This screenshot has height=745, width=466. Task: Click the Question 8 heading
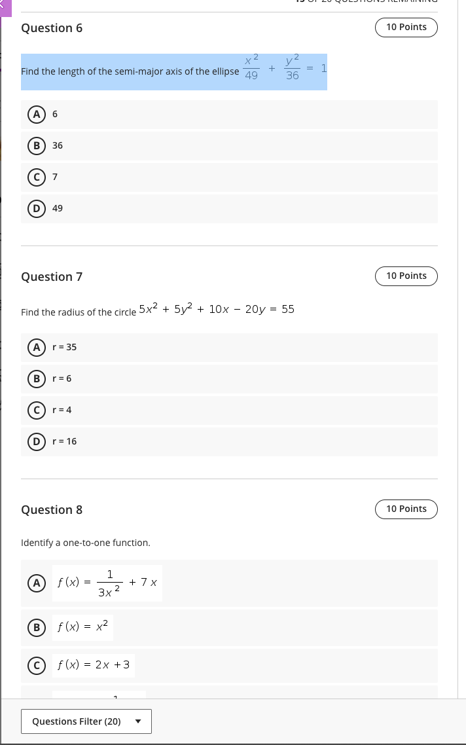pos(51,509)
